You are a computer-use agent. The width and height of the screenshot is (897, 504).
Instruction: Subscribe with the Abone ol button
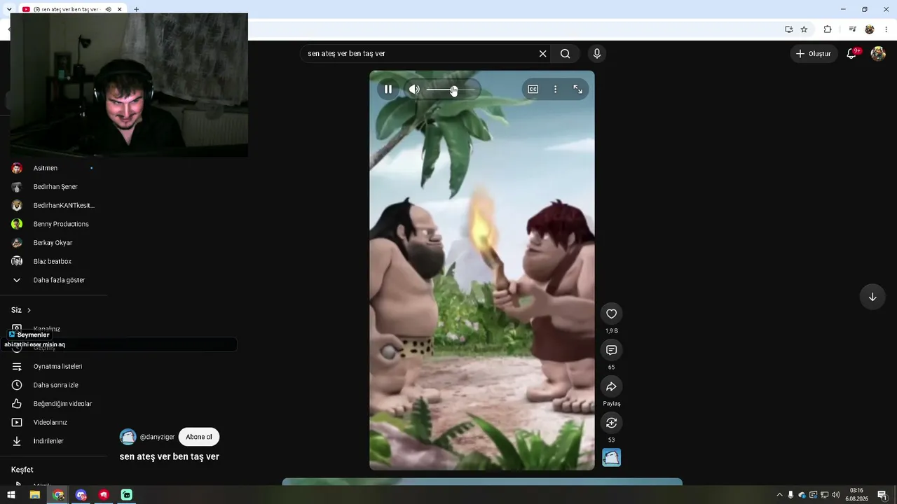coord(199,437)
